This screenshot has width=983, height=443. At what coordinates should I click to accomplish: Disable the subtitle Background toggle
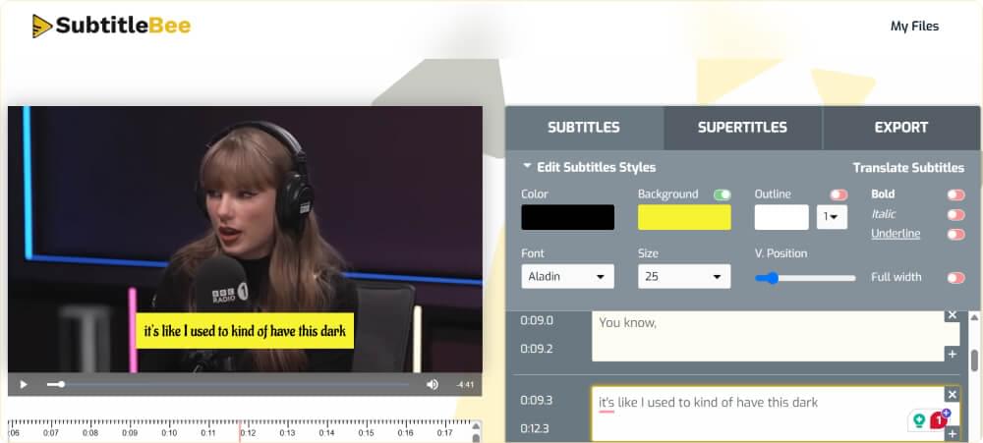(723, 194)
